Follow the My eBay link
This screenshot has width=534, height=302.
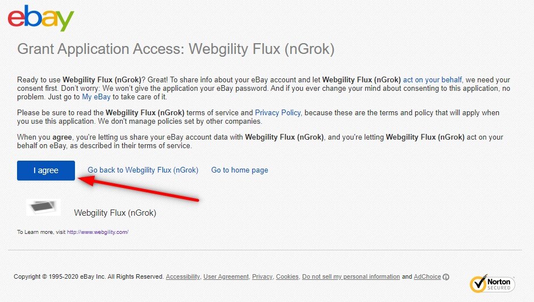click(96, 97)
